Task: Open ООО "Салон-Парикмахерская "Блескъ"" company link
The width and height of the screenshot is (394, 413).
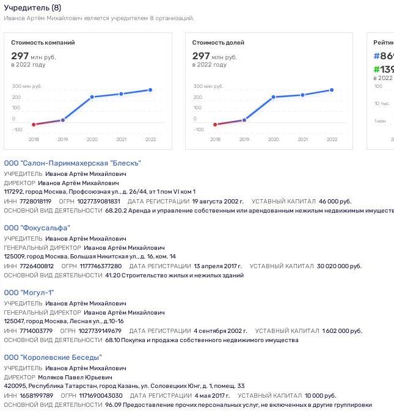Action: point(73,163)
